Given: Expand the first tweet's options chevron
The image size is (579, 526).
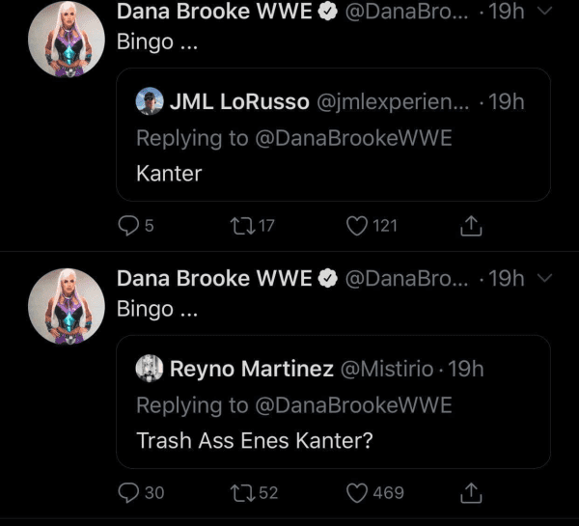Looking at the screenshot, I should tap(542, 11).
